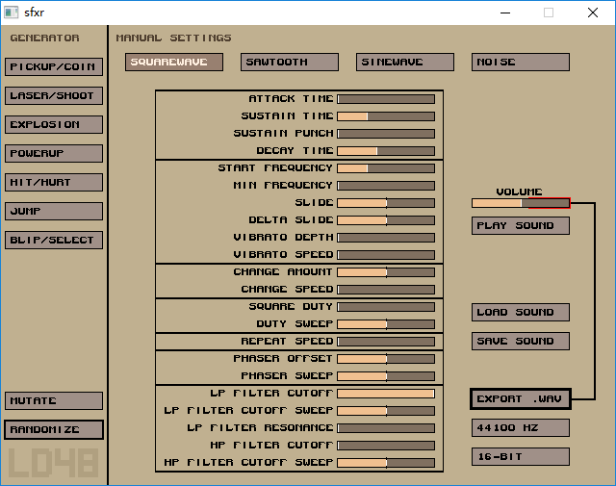Image resolution: width=616 pixels, height=486 pixels.
Task: Click the Slide slider bar
Action: click(x=386, y=203)
